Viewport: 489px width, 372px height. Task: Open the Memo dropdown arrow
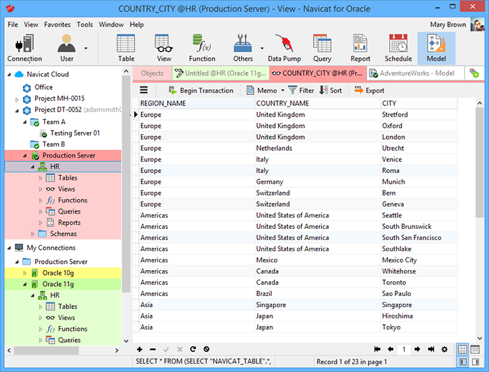coord(282,90)
